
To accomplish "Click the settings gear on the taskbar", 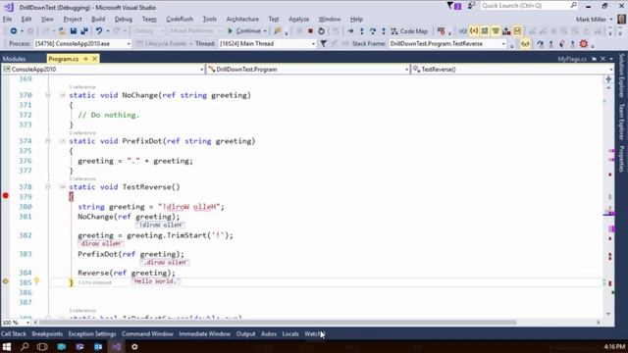I will click(x=134, y=346).
